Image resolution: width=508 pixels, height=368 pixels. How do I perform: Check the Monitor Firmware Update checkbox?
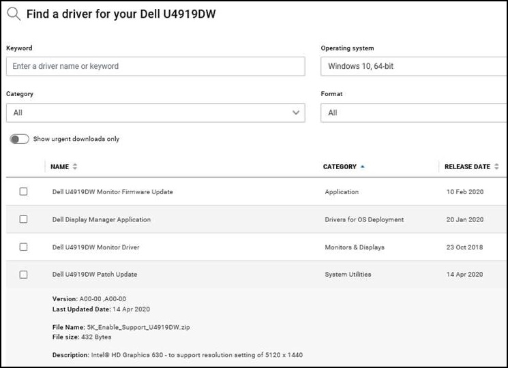click(x=23, y=191)
